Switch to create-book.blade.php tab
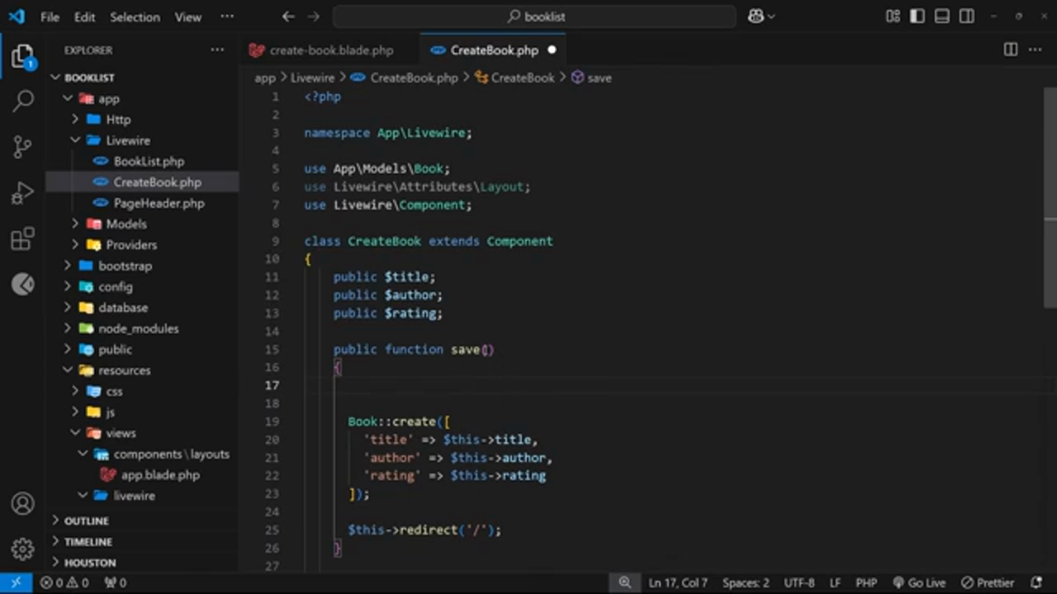Screen dimensions: 1057x594 point(329,50)
